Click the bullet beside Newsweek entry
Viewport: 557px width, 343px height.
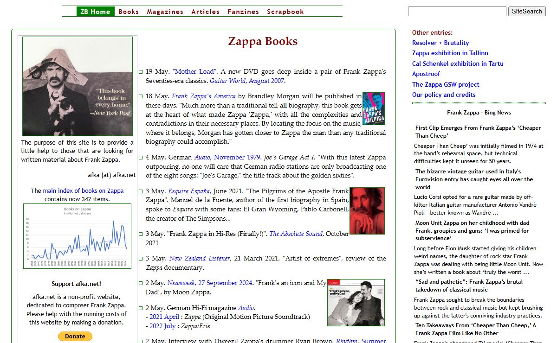tap(141, 283)
